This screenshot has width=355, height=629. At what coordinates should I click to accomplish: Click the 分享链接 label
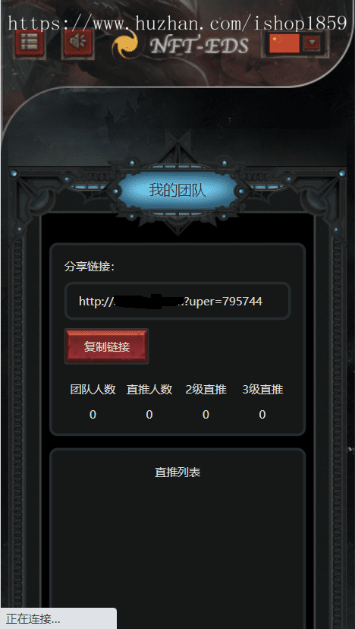(90, 267)
